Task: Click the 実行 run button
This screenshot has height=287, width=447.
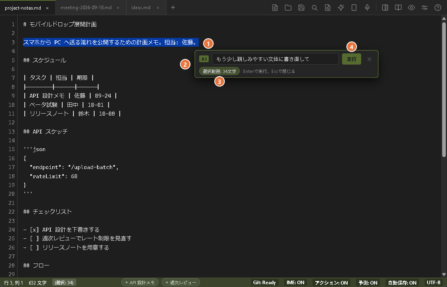Action: tap(351, 59)
